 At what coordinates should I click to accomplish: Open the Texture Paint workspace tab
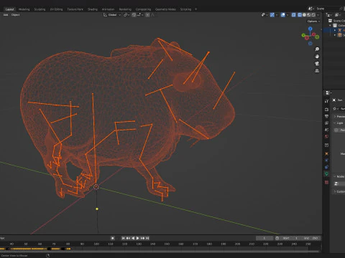[75, 9]
